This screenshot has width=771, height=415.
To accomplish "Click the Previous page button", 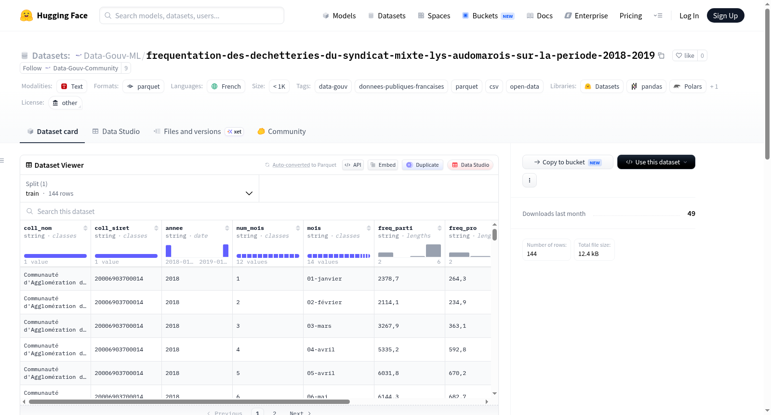I will tap(225, 413).
